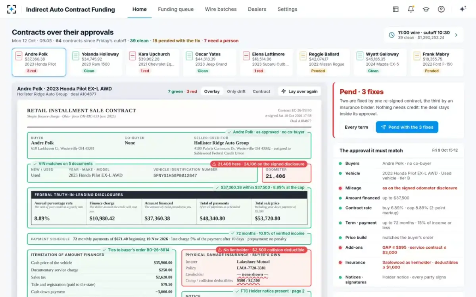Open Funding queue tab
The image size is (476, 297).
(x=176, y=9)
